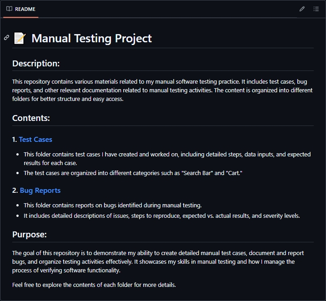
Task: Click the goal of this repository paragraph
Action: pos(158,261)
